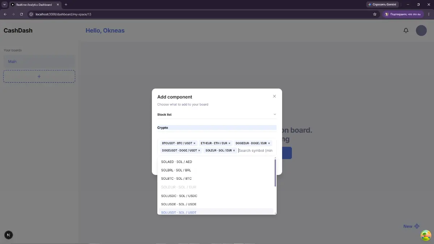
Task: Choose SOLBTC · SOL / BTC option
Action: tap(216, 179)
